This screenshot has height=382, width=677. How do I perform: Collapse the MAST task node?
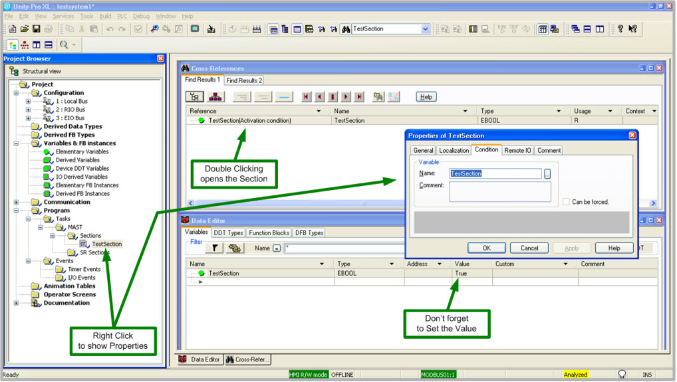pyautogui.click(x=40, y=227)
